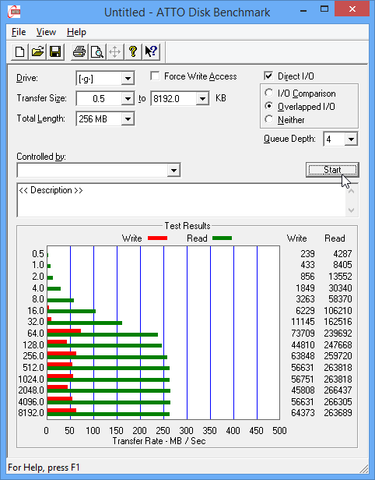
Task: Click the grayed move arrows toolbar icon
Action: 115,51
